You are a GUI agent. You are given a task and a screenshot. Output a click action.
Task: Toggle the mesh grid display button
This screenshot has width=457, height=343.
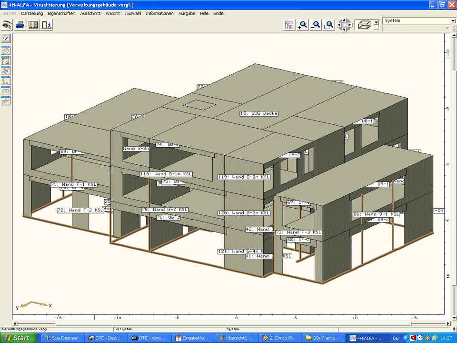click(x=6, y=71)
